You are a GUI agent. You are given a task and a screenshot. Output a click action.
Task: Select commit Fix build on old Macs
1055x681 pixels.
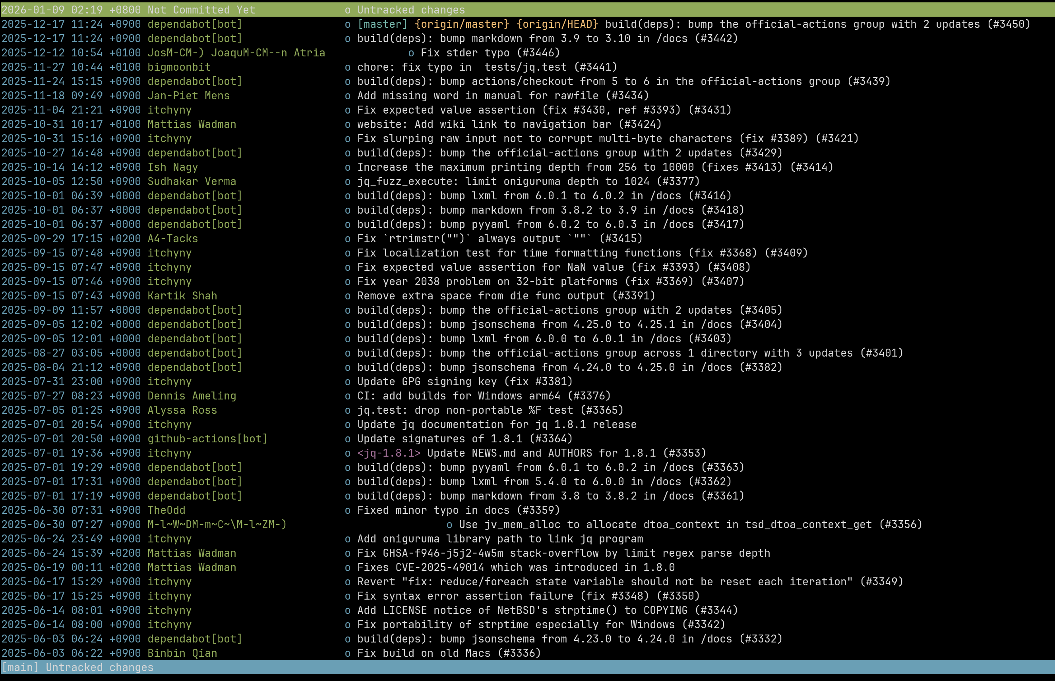tap(449, 653)
